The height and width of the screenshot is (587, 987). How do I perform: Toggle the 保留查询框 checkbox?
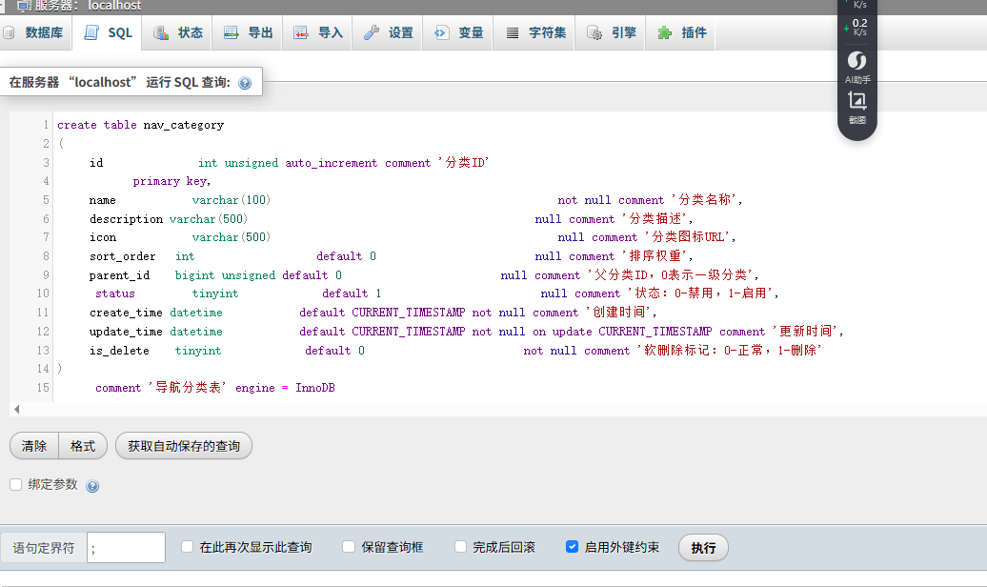point(349,547)
